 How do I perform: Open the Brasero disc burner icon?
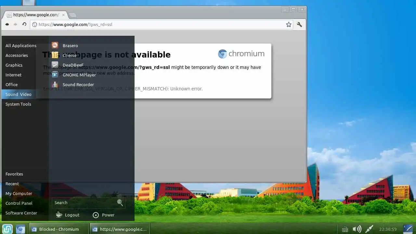tap(55, 45)
